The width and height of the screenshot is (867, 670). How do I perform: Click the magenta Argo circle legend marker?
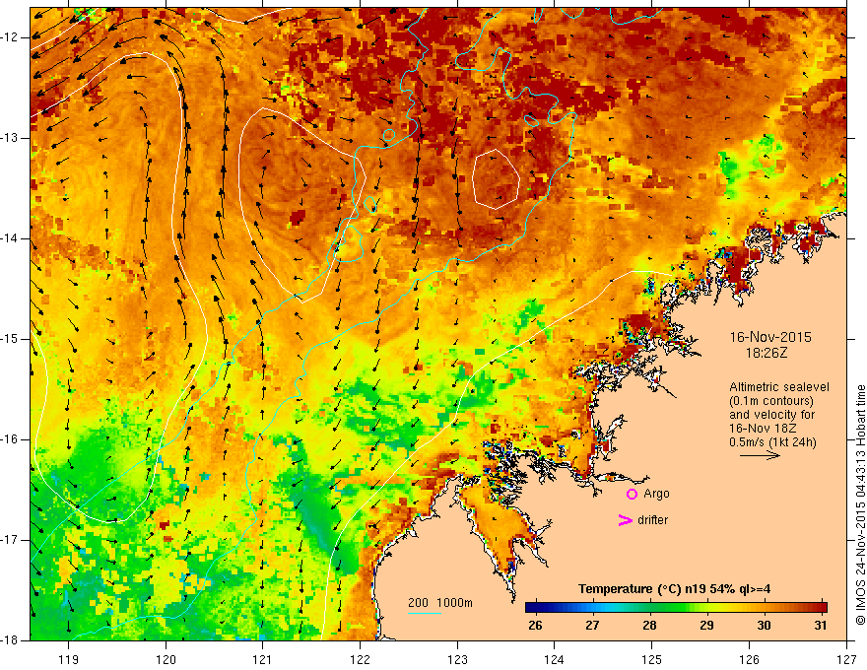click(x=632, y=495)
